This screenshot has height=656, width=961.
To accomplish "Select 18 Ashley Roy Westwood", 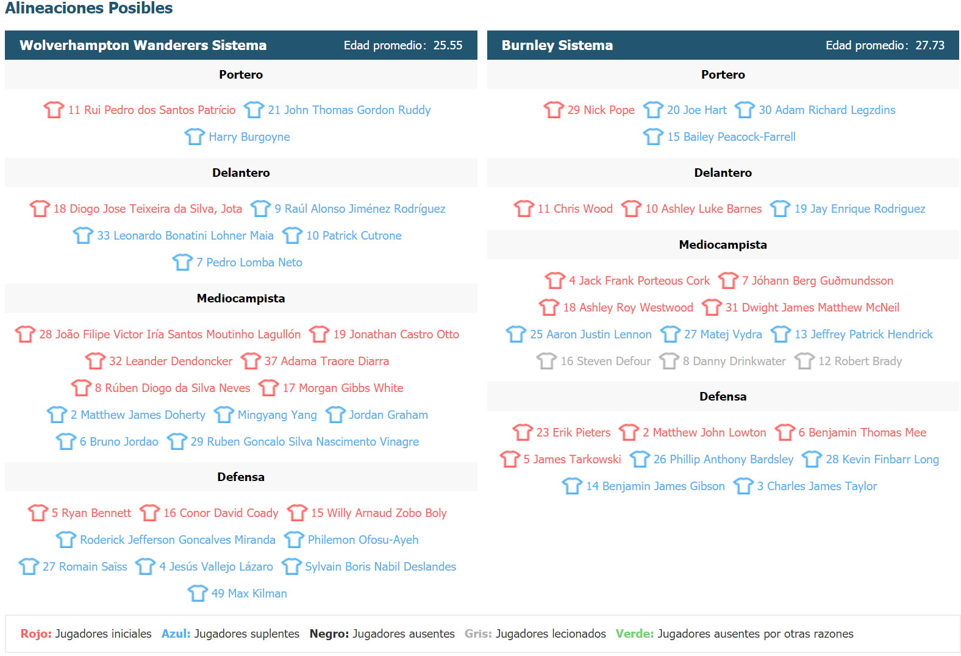I will [628, 307].
